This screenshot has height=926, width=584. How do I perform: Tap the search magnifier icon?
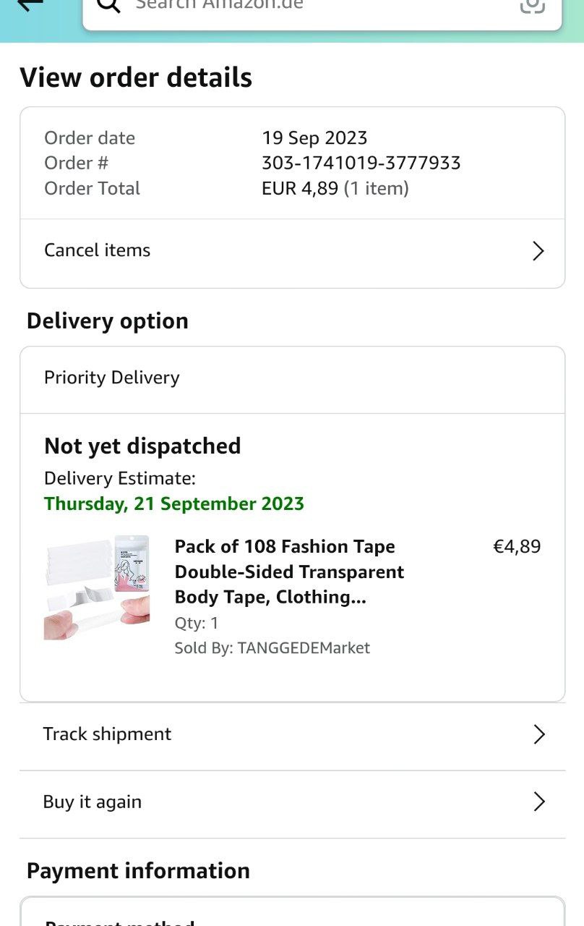[108, 5]
